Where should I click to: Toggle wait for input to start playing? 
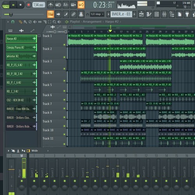click(x=58, y=5)
